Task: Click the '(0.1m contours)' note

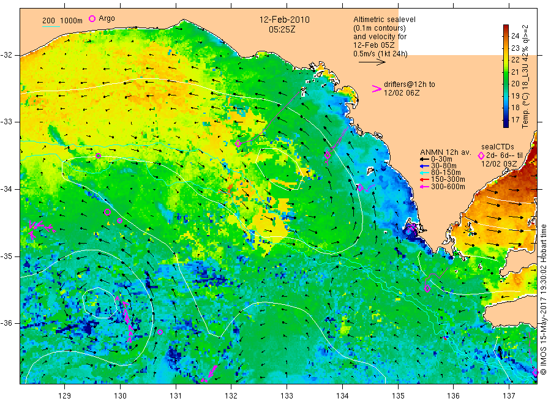Action: (379, 28)
